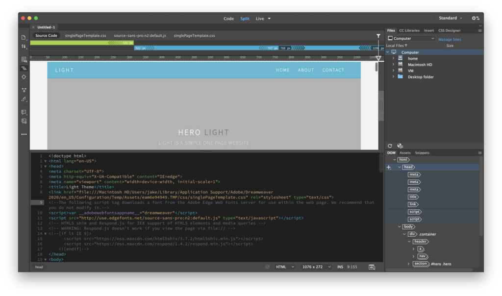
Task: Click the Refresh icon in Files panel
Action: 390,146
